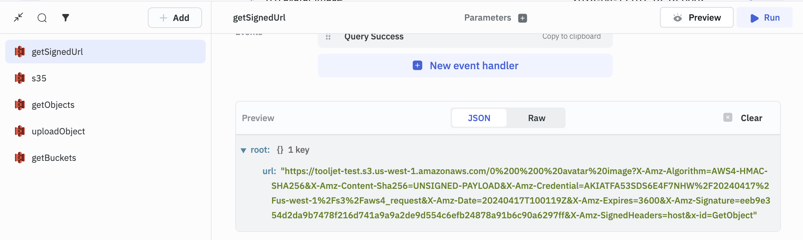Add a new query
Screen dimensions: 803x240
[x=175, y=18]
